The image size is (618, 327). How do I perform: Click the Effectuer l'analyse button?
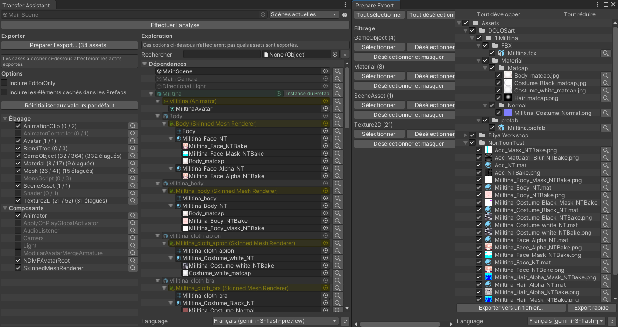[x=175, y=25]
